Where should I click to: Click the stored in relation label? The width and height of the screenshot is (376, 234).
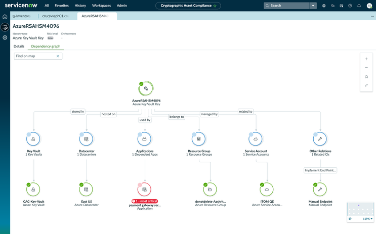pos(78,111)
